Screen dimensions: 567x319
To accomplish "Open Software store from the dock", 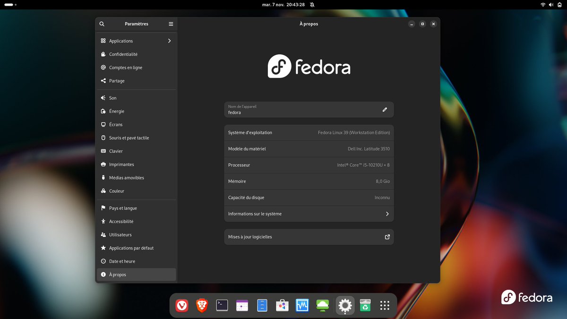I will (282, 306).
